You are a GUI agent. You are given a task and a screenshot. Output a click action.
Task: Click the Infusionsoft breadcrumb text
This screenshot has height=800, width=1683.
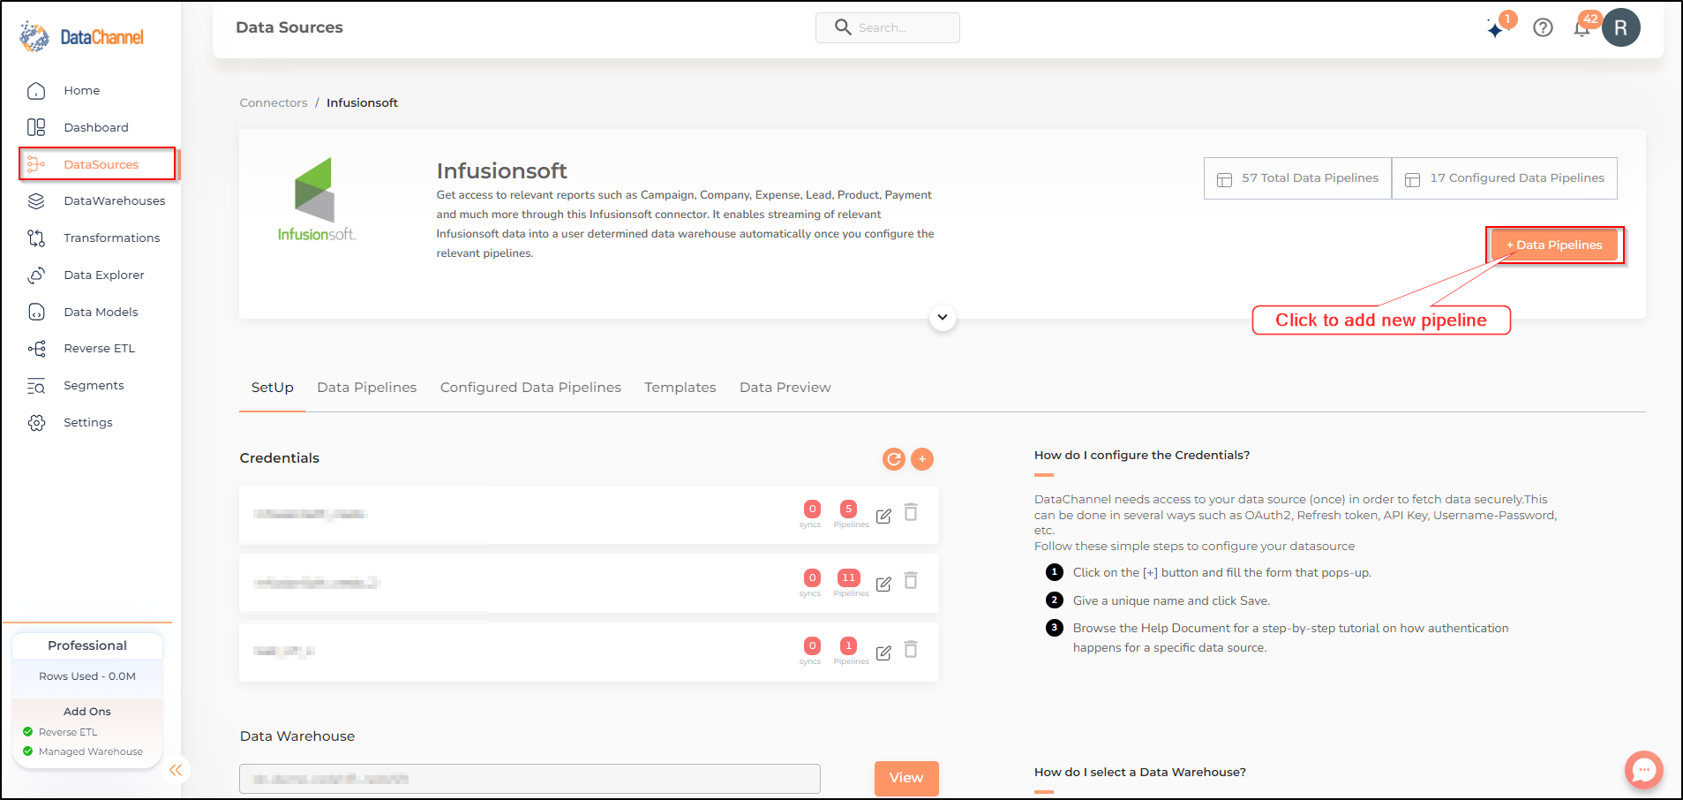coord(362,103)
